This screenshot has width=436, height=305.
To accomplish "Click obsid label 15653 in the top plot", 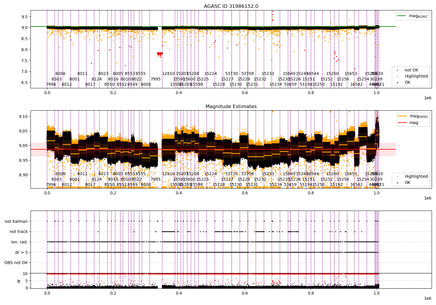I will coord(351,74).
